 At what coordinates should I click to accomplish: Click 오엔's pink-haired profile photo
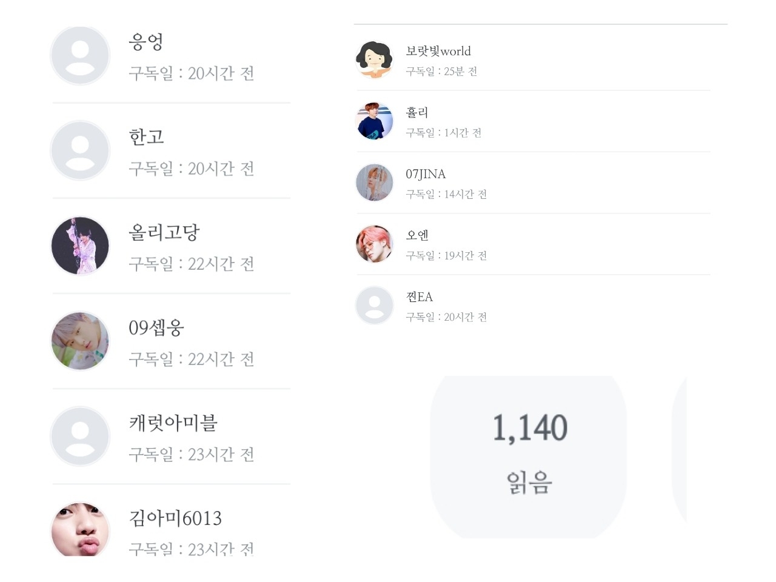(x=374, y=244)
